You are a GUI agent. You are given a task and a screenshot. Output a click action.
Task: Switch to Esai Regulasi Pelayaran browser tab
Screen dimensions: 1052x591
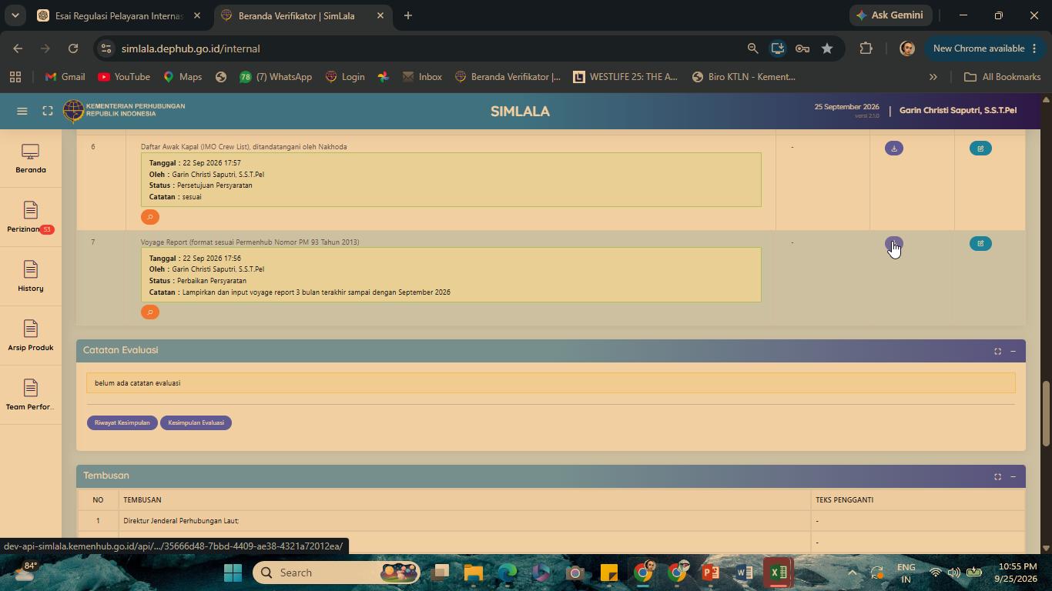tap(119, 15)
